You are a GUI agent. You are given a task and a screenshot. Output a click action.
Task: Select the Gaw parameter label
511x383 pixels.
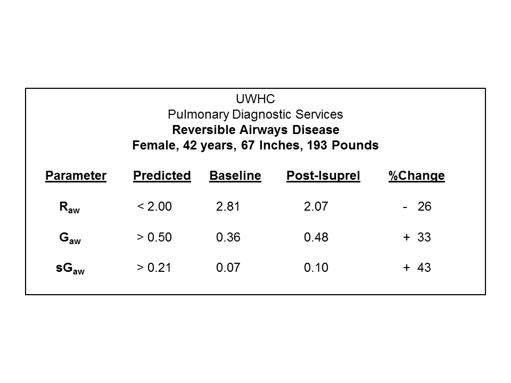tap(70, 239)
